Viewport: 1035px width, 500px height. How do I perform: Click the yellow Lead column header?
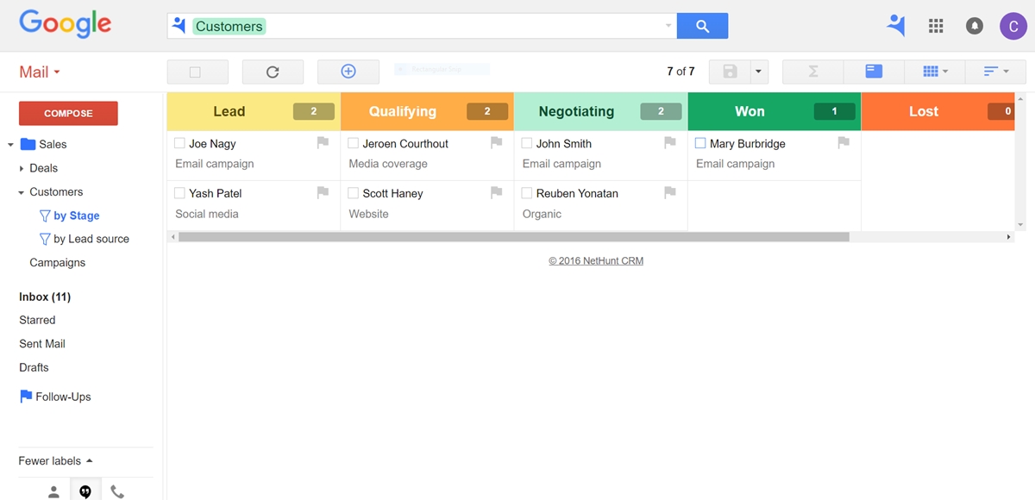point(254,111)
